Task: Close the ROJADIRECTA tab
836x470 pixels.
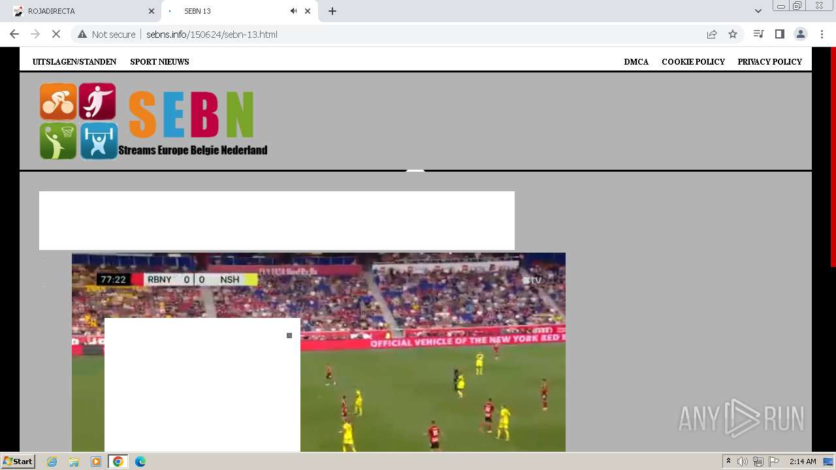Action: coord(151,11)
